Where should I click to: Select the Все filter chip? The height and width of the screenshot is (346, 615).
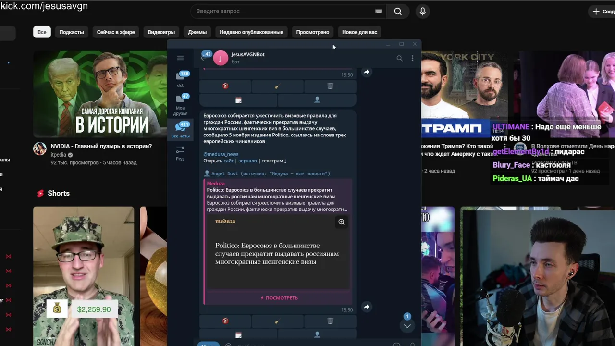click(42, 32)
